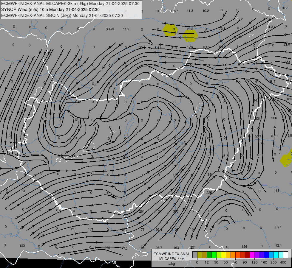Click the legend tick label 50
The width and height of the screenshot is (292, 268).
(225, 262)
